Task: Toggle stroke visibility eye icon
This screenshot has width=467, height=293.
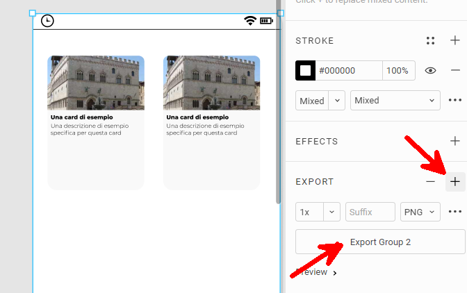Action: [430, 70]
